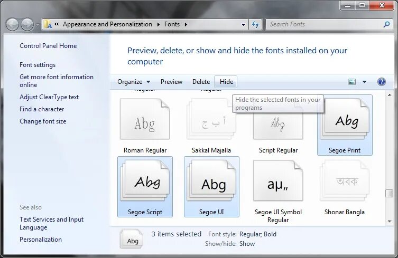This screenshot has width=398, height=258.
Task: Click the Segoe Script label text
Action: point(145,212)
